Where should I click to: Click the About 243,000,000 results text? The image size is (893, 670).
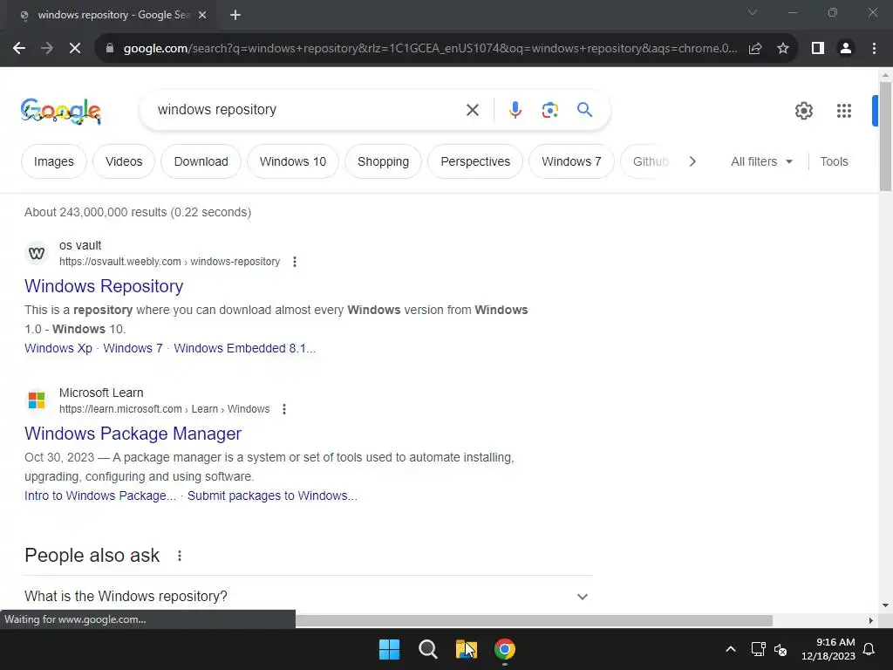coord(138,212)
